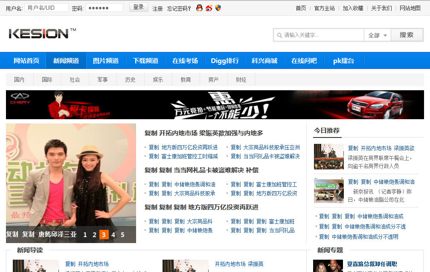
Task: Select slide 1 in the slideshow pager
Action: [x=85, y=235]
